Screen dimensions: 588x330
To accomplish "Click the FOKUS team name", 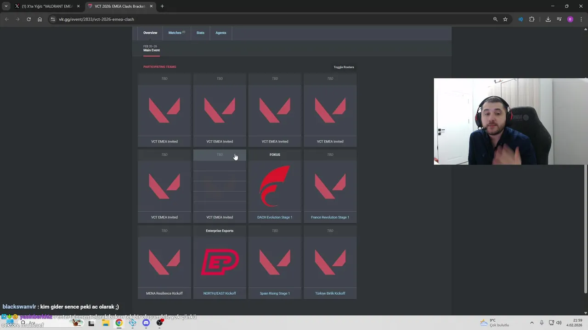I will click(x=275, y=154).
